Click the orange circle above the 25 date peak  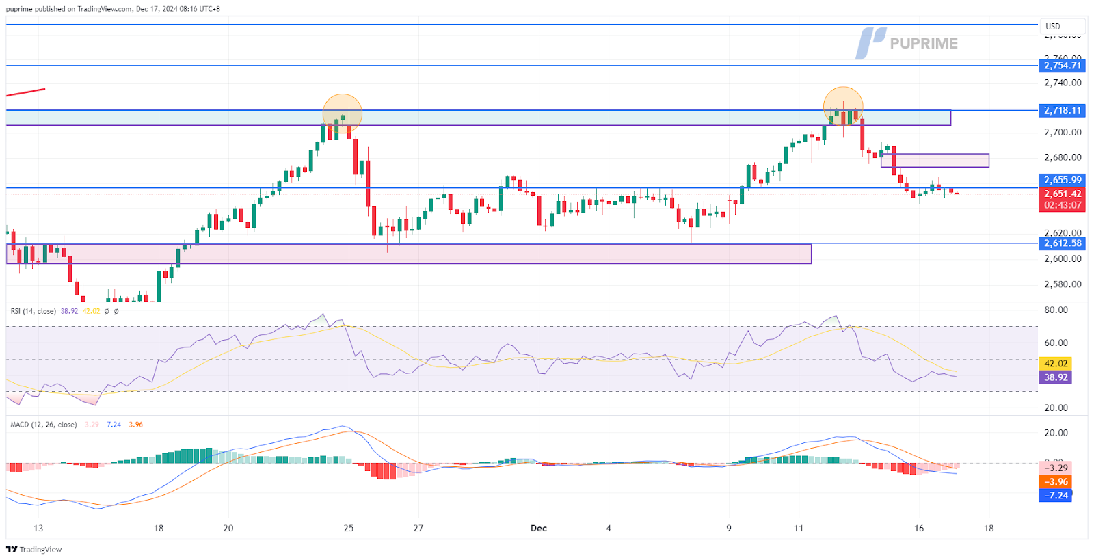pyautogui.click(x=343, y=114)
